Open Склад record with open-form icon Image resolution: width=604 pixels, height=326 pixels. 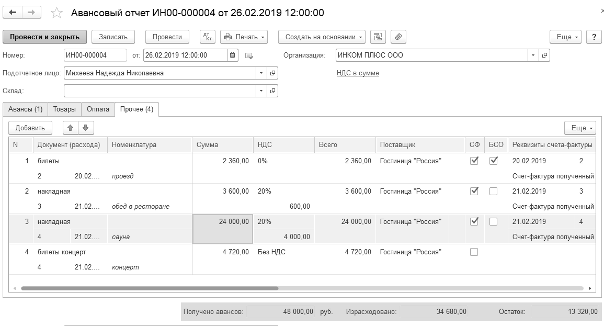point(272,91)
